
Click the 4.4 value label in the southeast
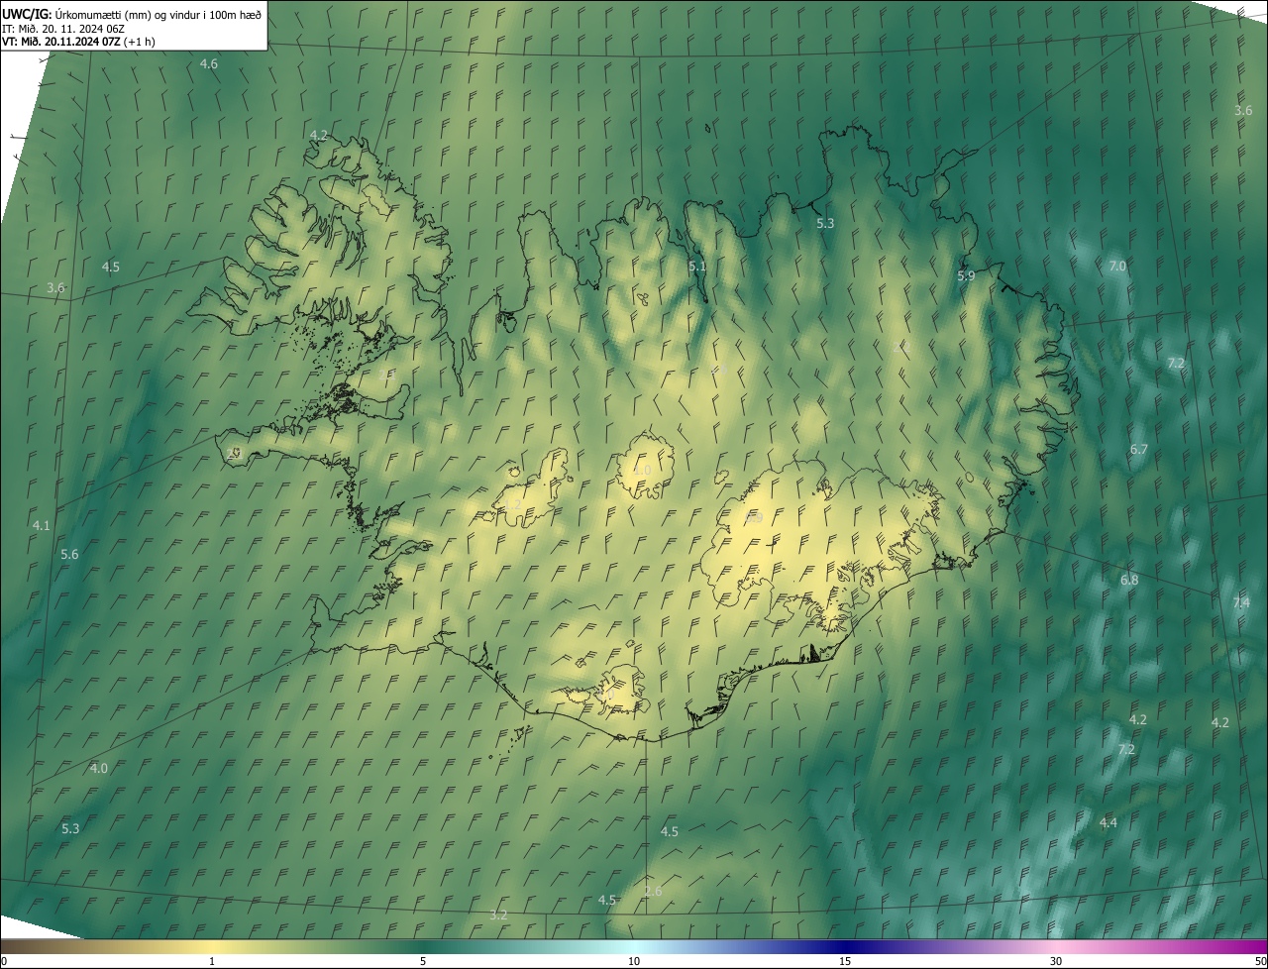[x=1109, y=823]
